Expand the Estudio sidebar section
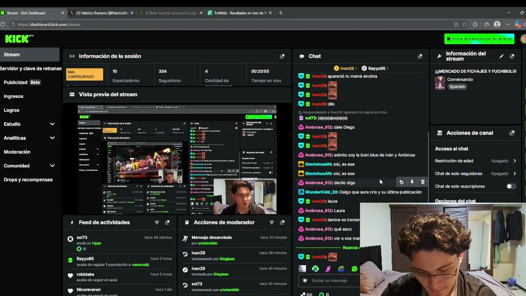This screenshot has width=526, height=296. (x=52, y=124)
